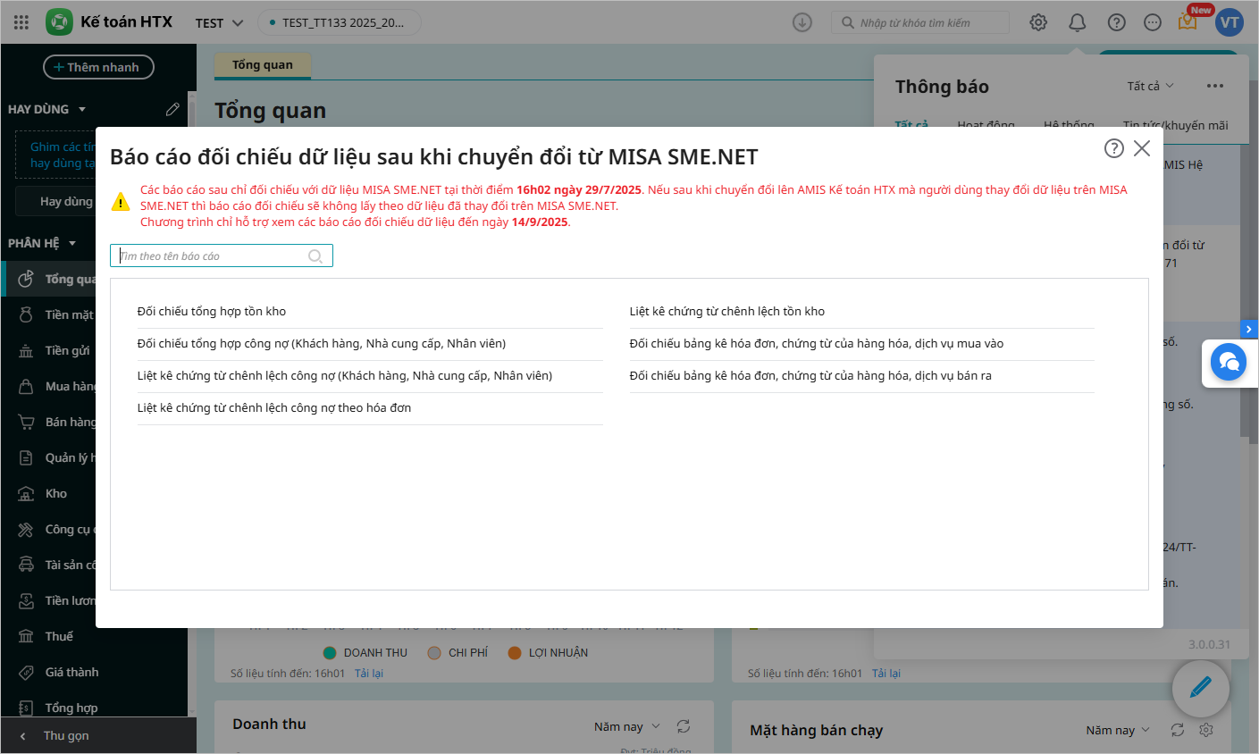Click the report name search field
The height and width of the screenshot is (754, 1259).
[x=214, y=256]
